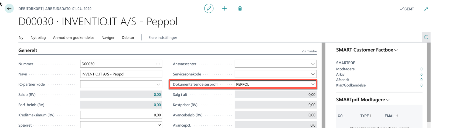
Task: Sort by the TYPE column header
Action: pos(366,116)
